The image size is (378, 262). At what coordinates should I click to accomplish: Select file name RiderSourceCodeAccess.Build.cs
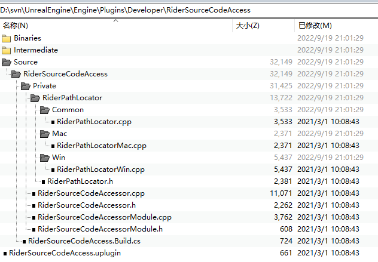84,241
